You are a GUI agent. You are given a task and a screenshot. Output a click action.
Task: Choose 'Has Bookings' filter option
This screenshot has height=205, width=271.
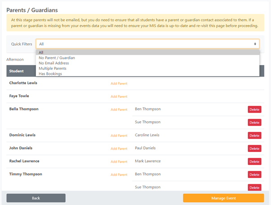point(148,74)
